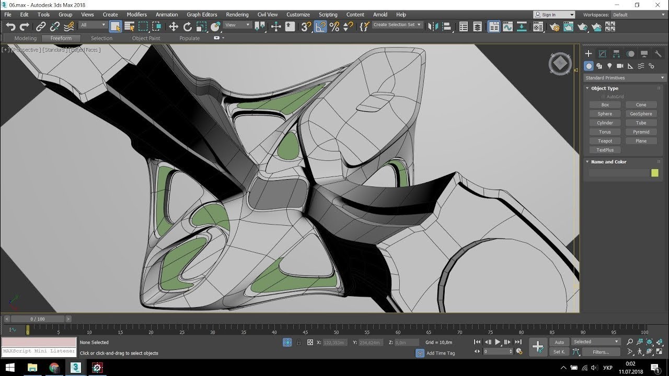
Task: Open the Standard Primitives category dropdown
Action: click(625, 78)
